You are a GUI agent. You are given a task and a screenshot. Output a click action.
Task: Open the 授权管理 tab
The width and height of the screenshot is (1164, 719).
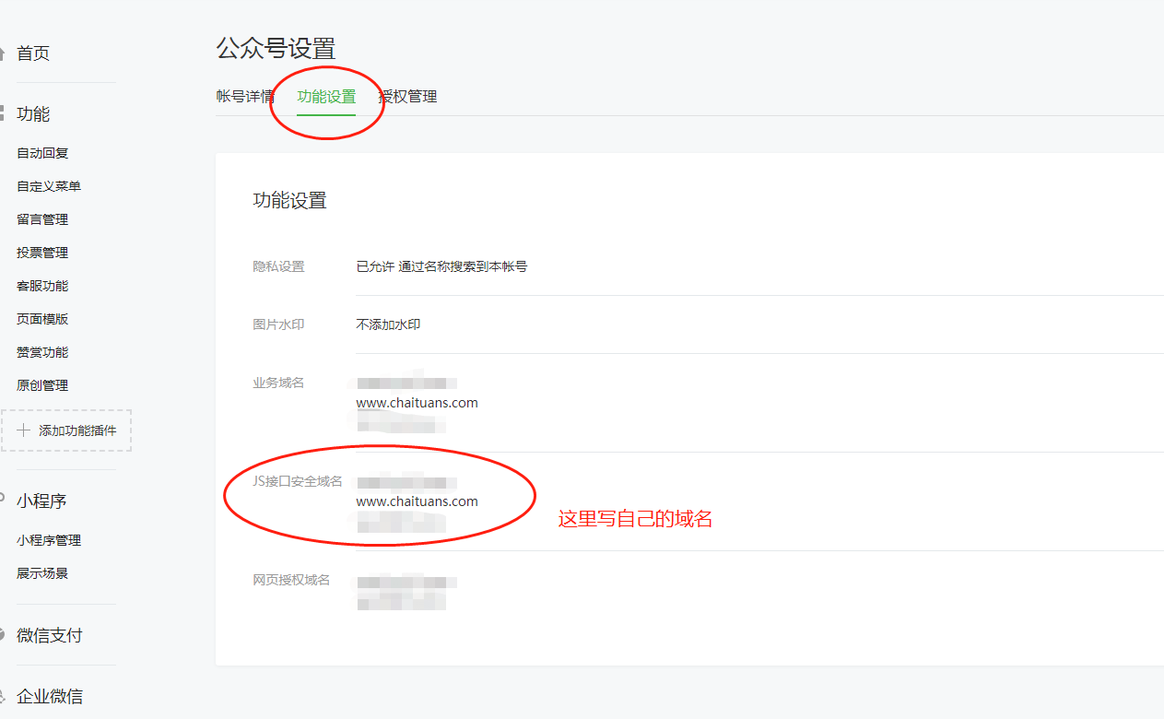pos(408,97)
